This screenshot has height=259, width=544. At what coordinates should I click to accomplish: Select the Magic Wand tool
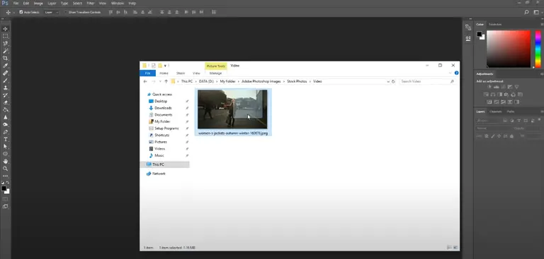[5, 51]
